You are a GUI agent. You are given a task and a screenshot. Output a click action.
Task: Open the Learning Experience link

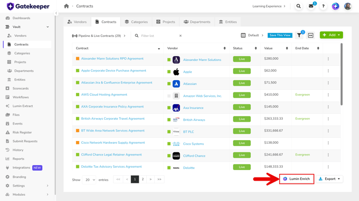pos(269,6)
